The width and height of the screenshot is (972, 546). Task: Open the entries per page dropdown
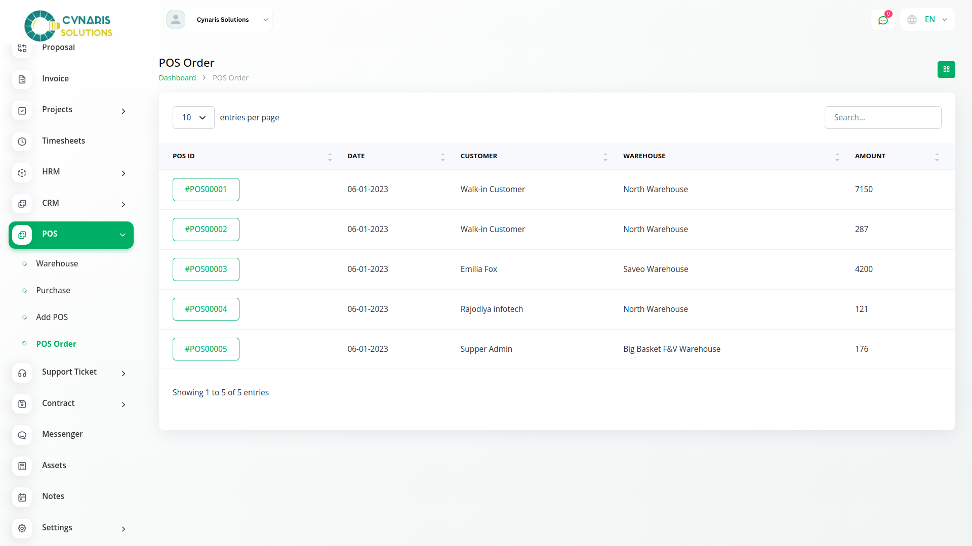(x=193, y=118)
